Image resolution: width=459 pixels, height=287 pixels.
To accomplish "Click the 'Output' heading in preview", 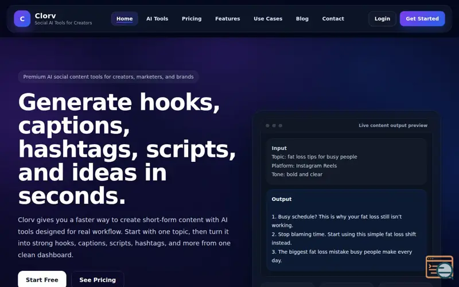I will [x=281, y=199].
